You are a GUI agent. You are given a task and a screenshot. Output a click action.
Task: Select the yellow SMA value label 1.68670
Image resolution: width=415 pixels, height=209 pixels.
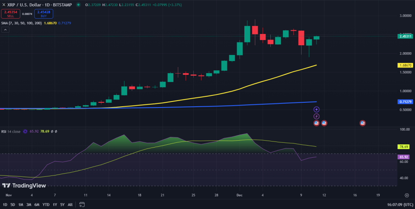pos(405,65)
